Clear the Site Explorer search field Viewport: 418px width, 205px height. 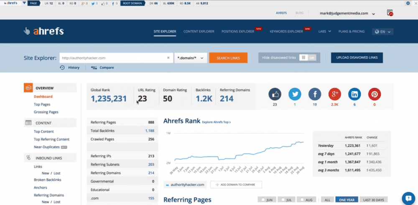(x=168, y=57)
